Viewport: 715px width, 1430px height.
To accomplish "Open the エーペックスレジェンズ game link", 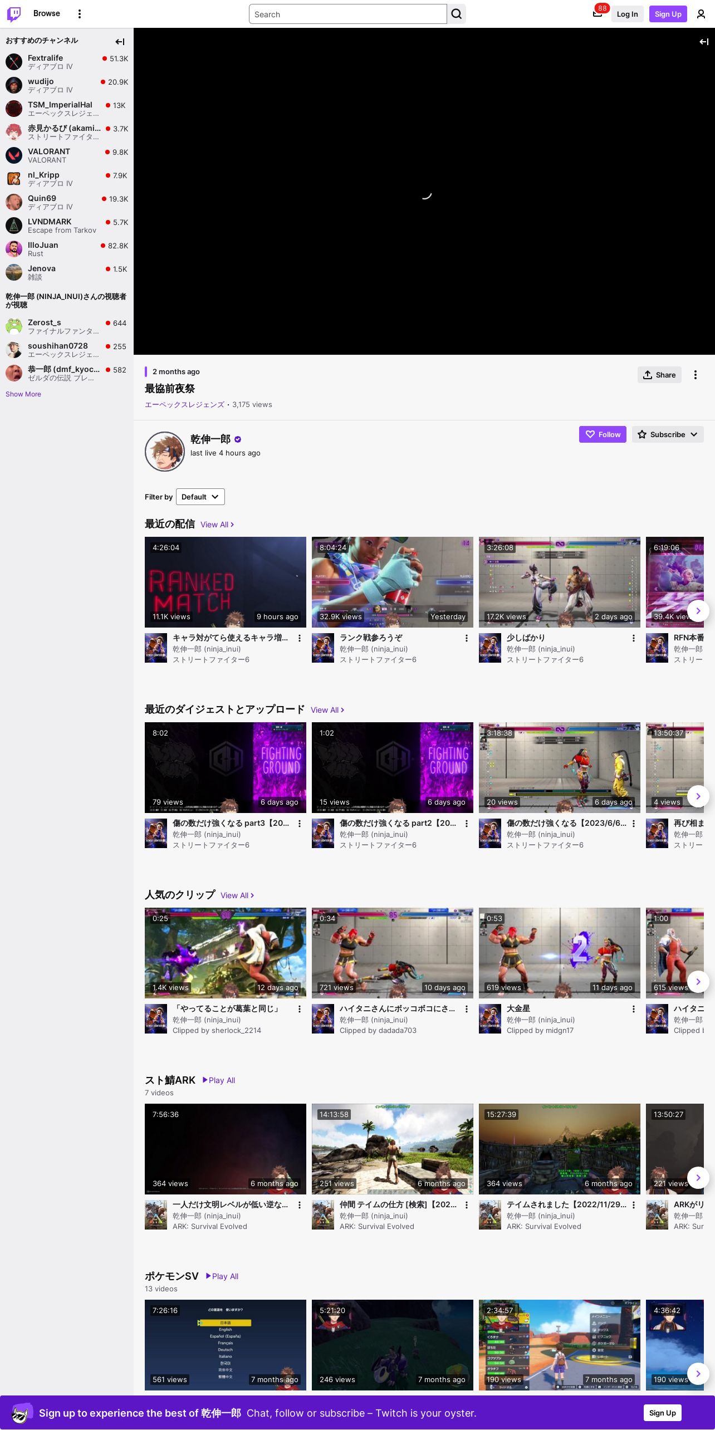I will (x=184, y=405).
